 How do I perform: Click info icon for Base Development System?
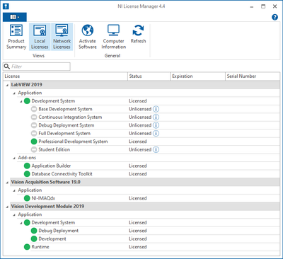click(156, 109)
